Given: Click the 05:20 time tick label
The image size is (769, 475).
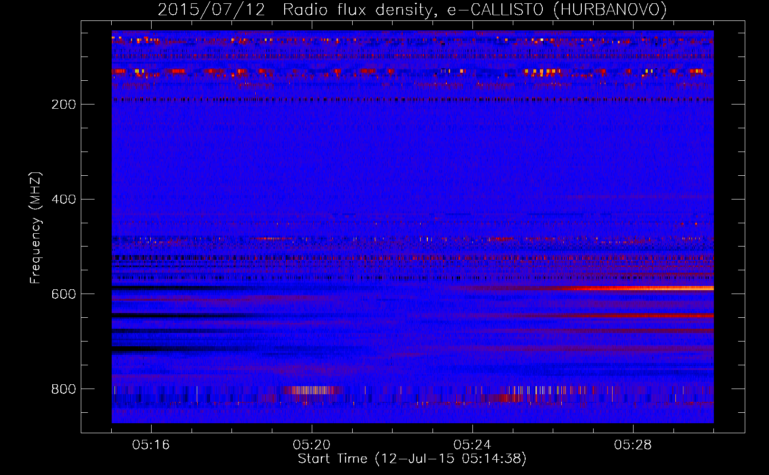Looking at the screenshot, I should click(312, 445).
